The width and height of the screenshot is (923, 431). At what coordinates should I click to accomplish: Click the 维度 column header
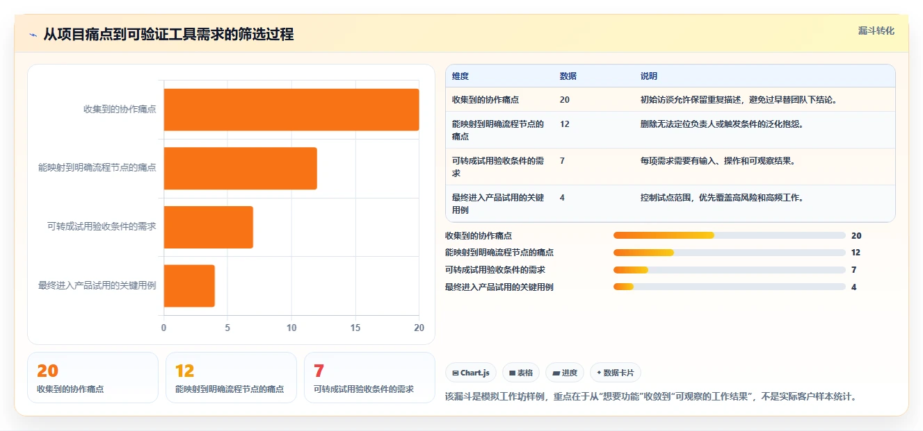(460, 76)
